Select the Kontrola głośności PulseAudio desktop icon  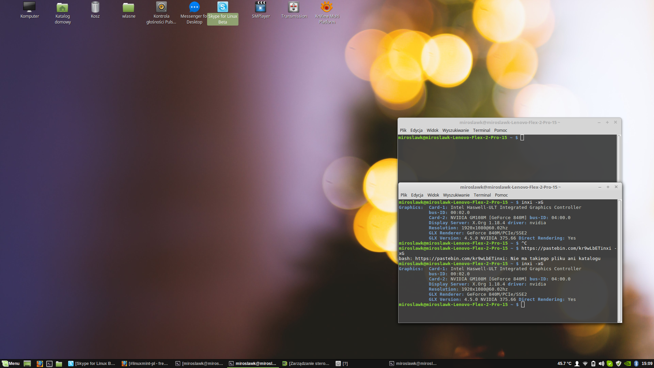point(161,13)
